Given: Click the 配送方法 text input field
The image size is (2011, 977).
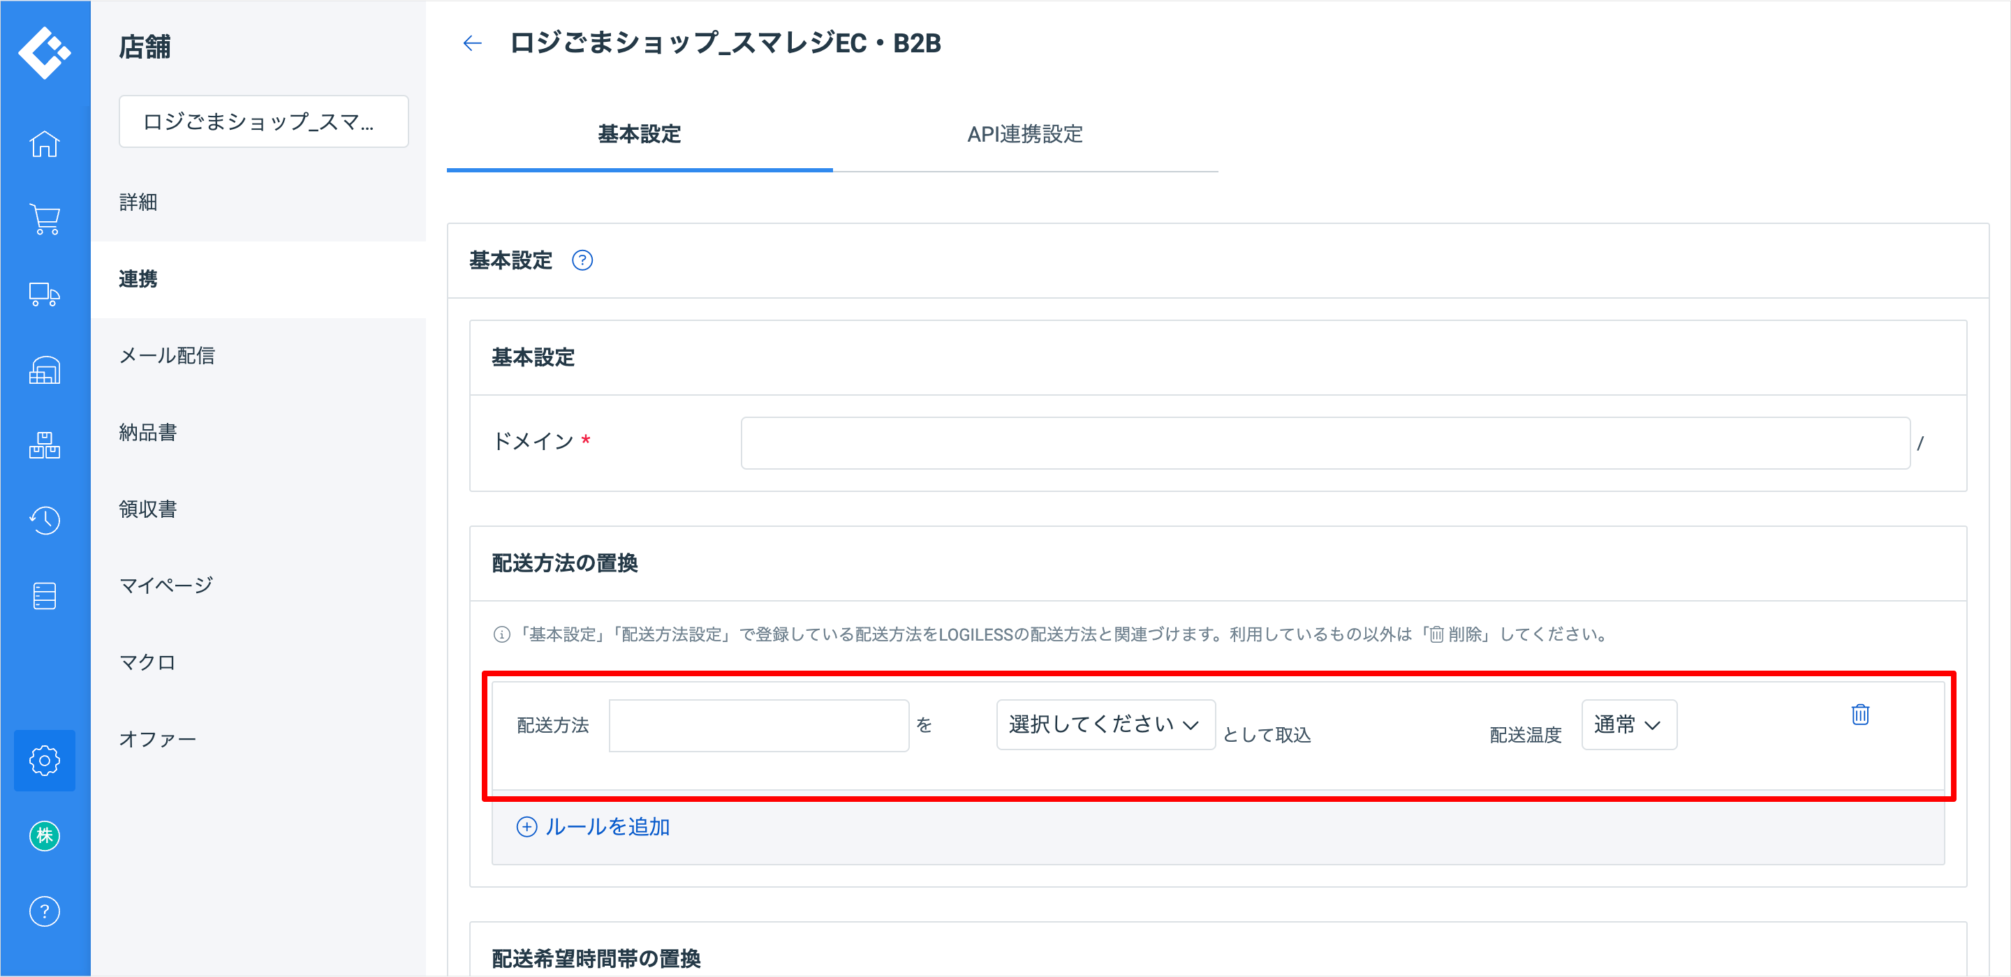Looking at the screenshot, I should (x=758, y=726).
